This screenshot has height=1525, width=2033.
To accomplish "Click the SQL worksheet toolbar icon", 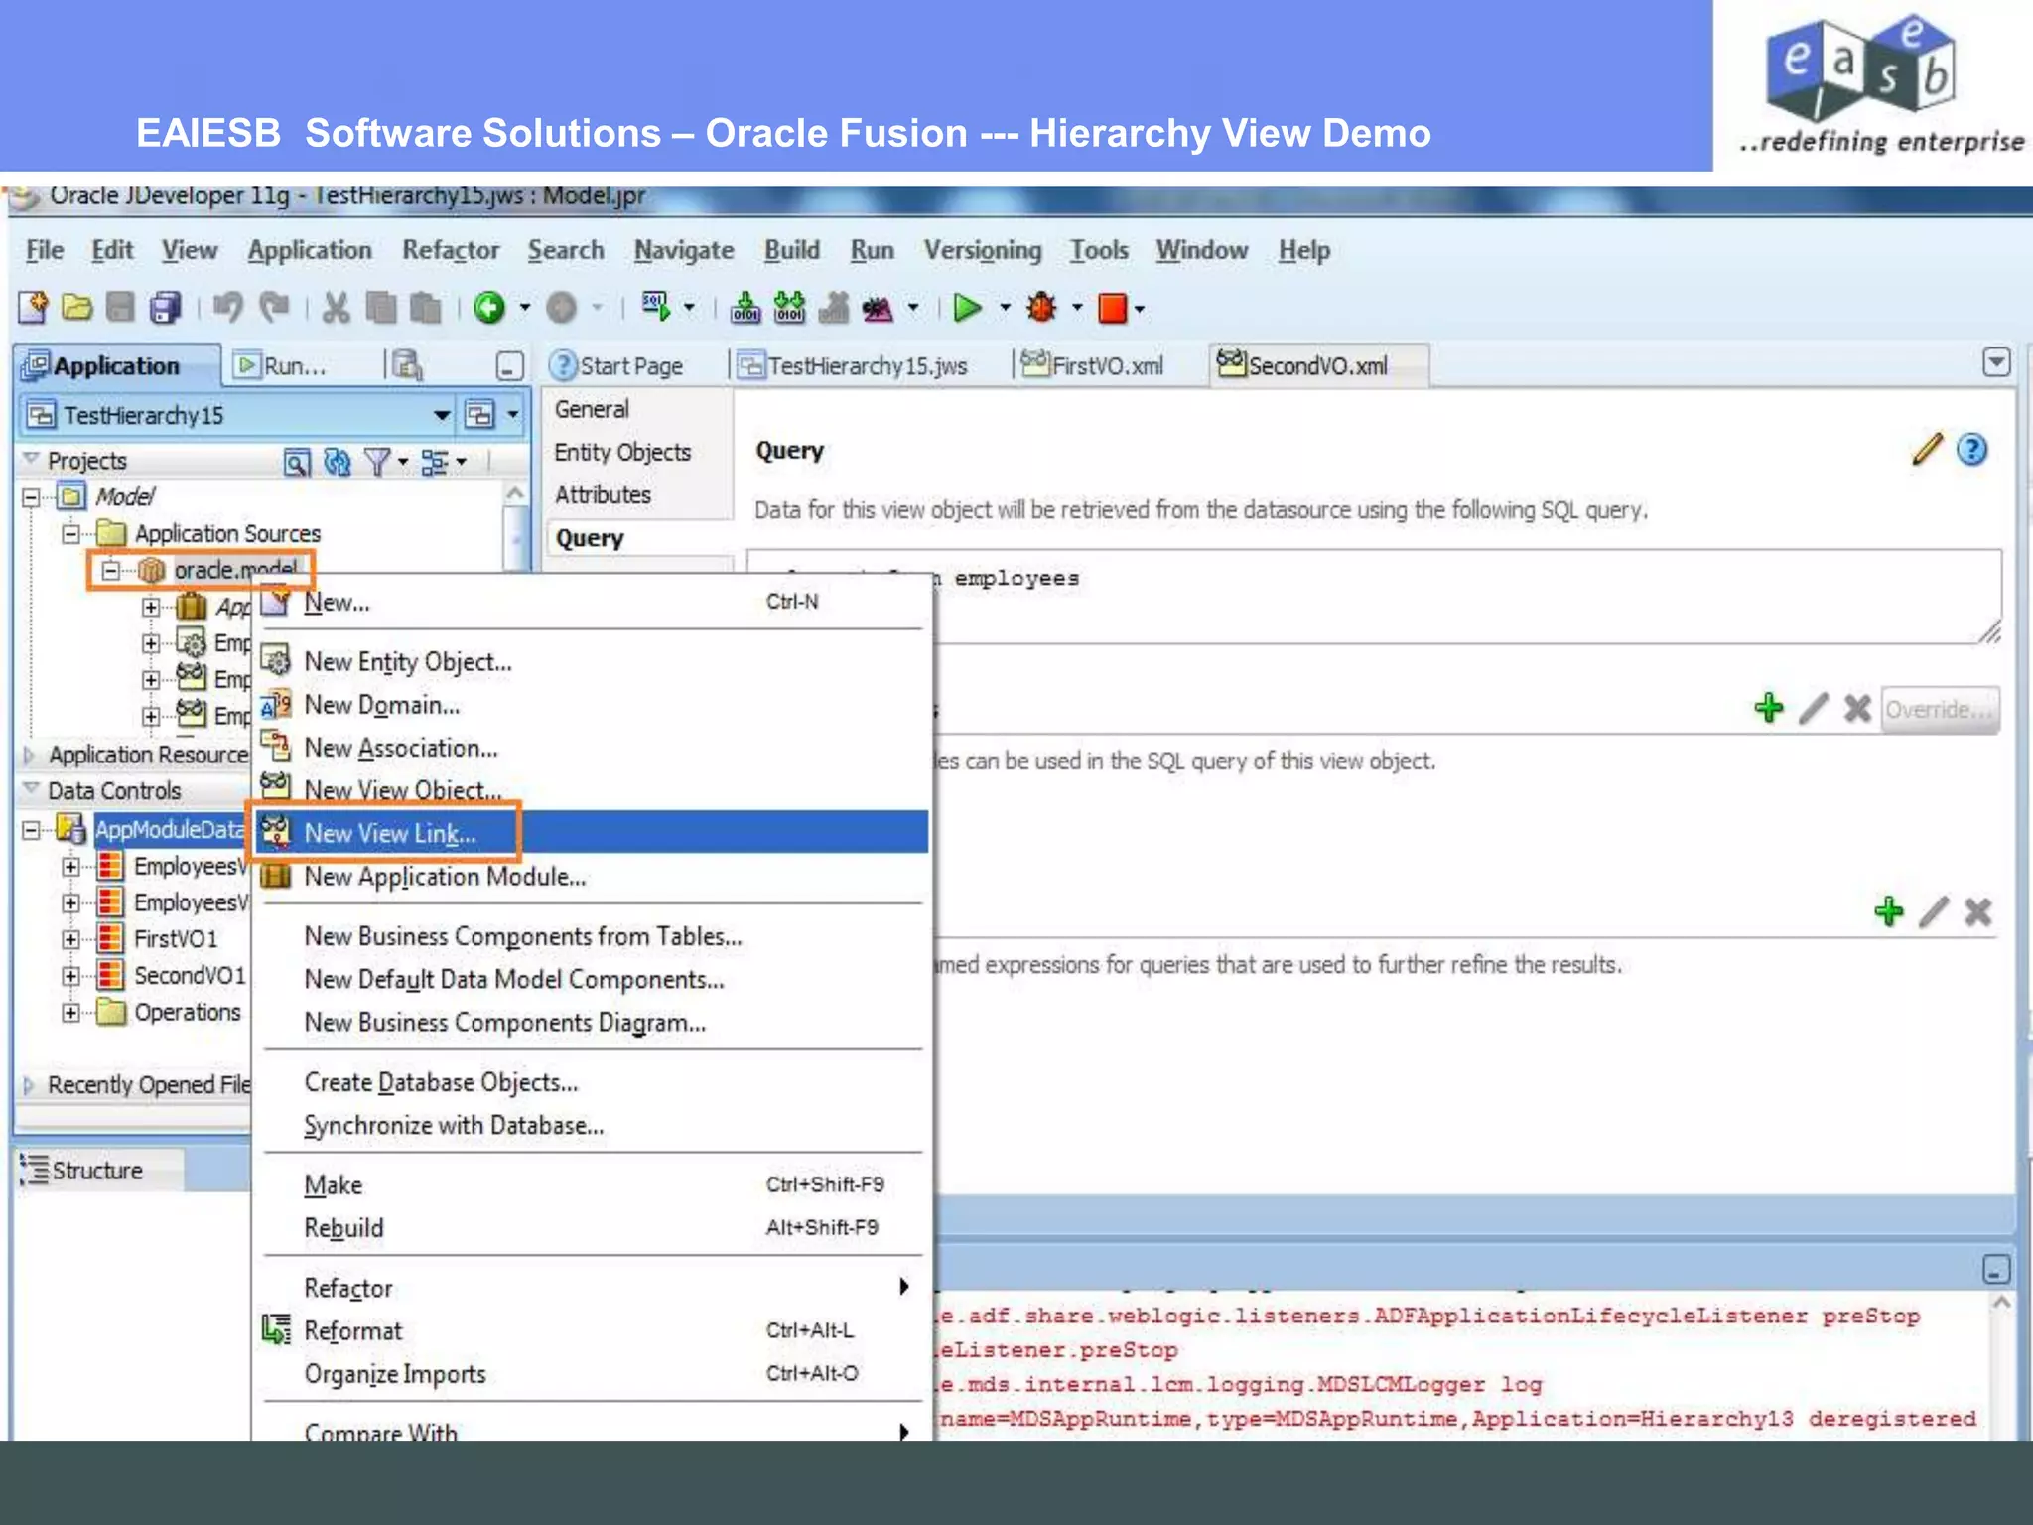I will [656, 306].
